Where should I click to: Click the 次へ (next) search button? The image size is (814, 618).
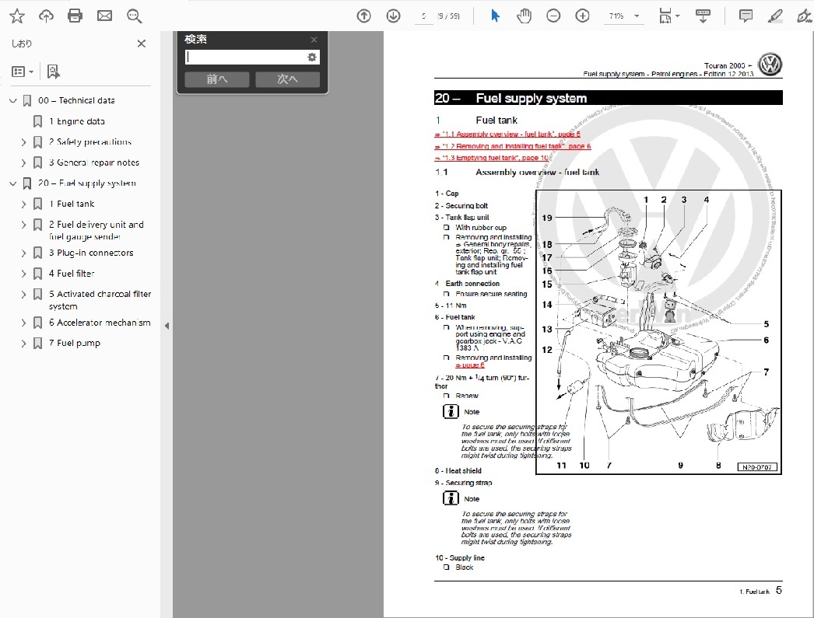[x=287, y=79]
